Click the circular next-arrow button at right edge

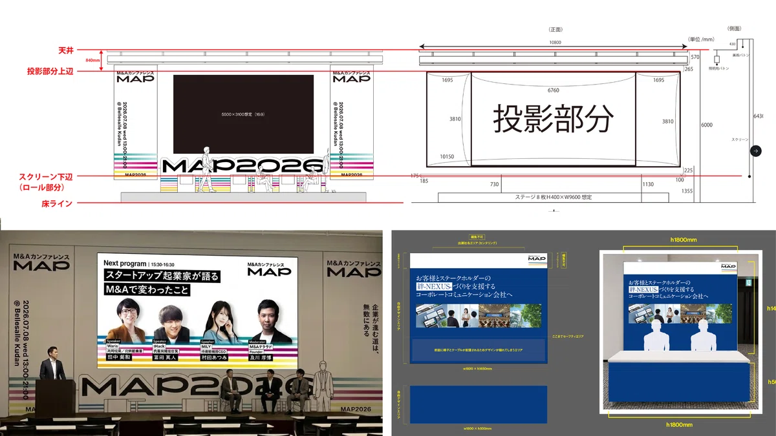[756, 151]
